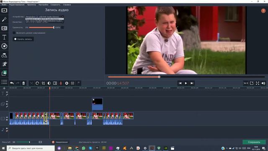The height and width of the screenshot is (151, 268).
Task: Open the View menu
Action: tap(31, 5)
